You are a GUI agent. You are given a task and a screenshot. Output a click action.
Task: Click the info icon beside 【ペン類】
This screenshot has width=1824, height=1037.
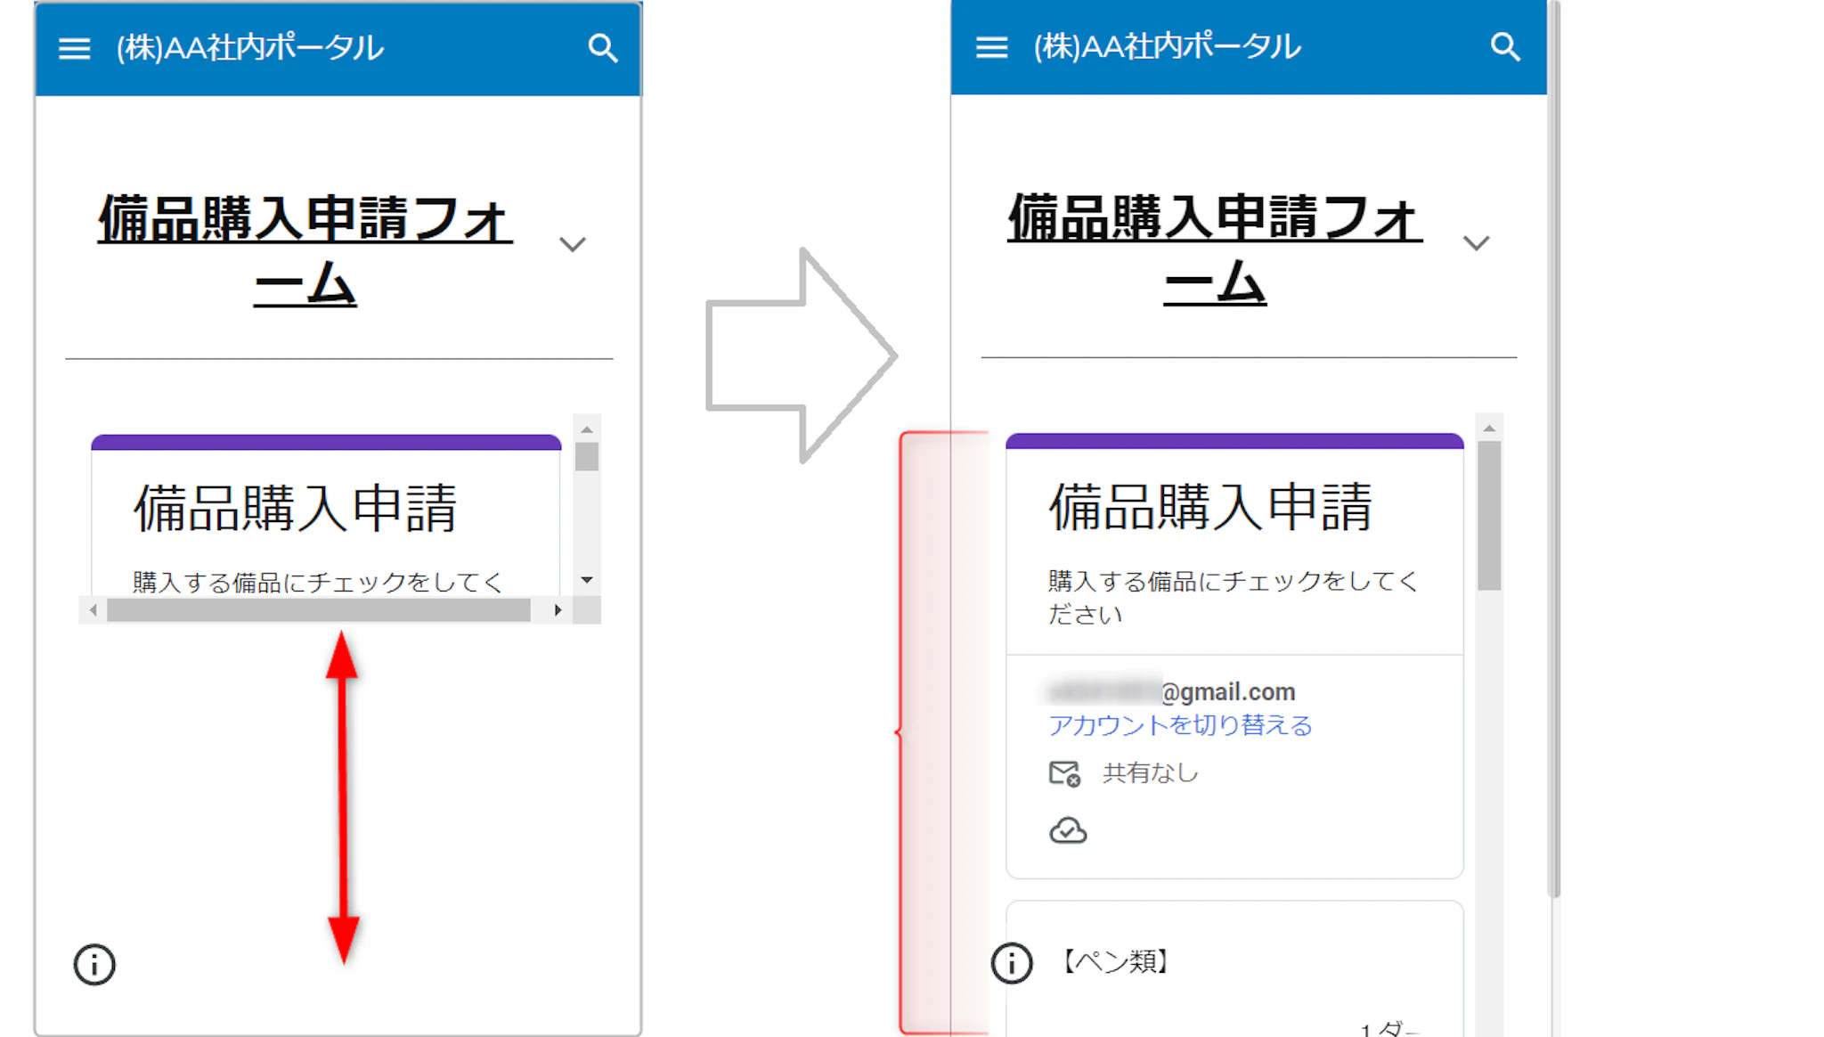[1012, 963]
